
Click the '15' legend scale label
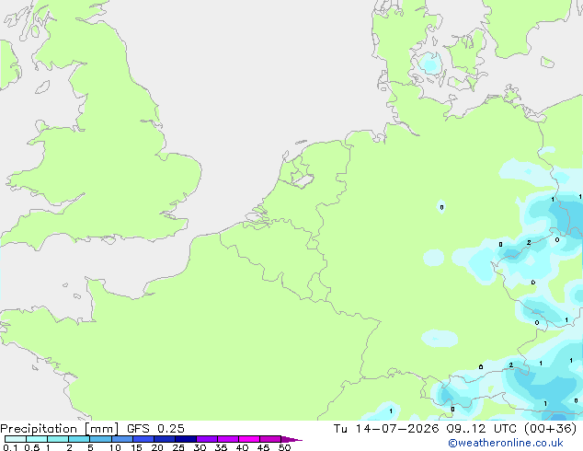pyautogui.click(x=136, y=447)
